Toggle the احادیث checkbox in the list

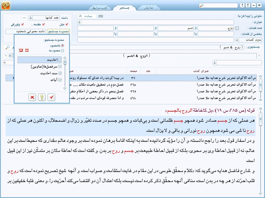60,60
